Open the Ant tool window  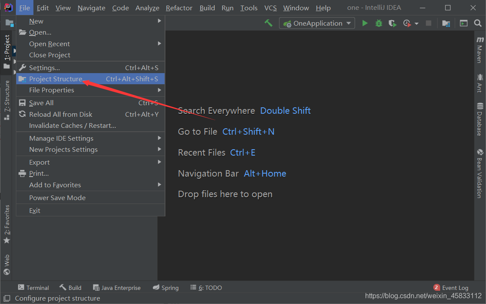480,83
